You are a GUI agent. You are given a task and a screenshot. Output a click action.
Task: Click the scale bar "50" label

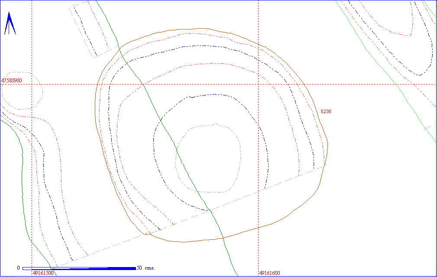pyautogui.click(x=139, y=268)
